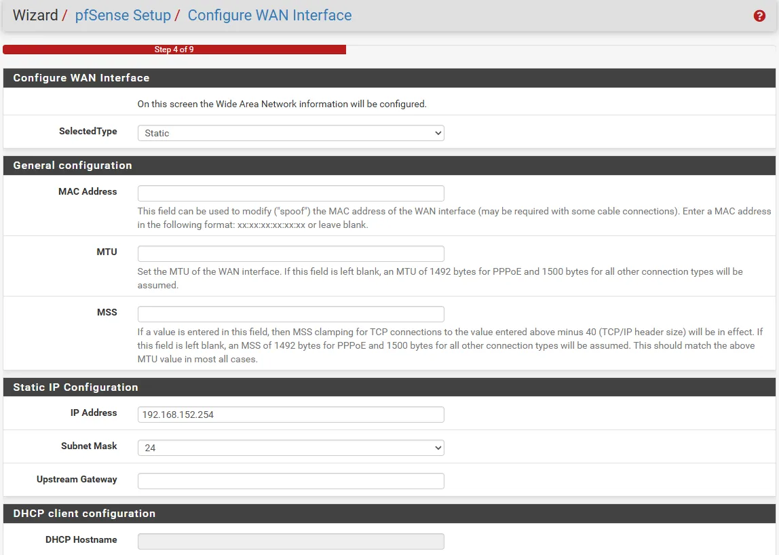The width and height of the screenshot is (779, 555).
Task: Click the IP Address label
Action: point(94,413)
